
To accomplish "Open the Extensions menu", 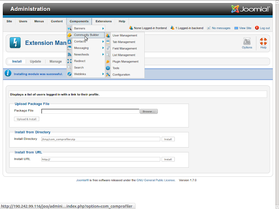I will [104, 21].
